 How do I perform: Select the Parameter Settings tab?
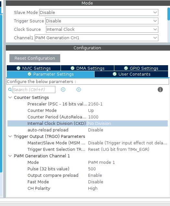[51, 74]
